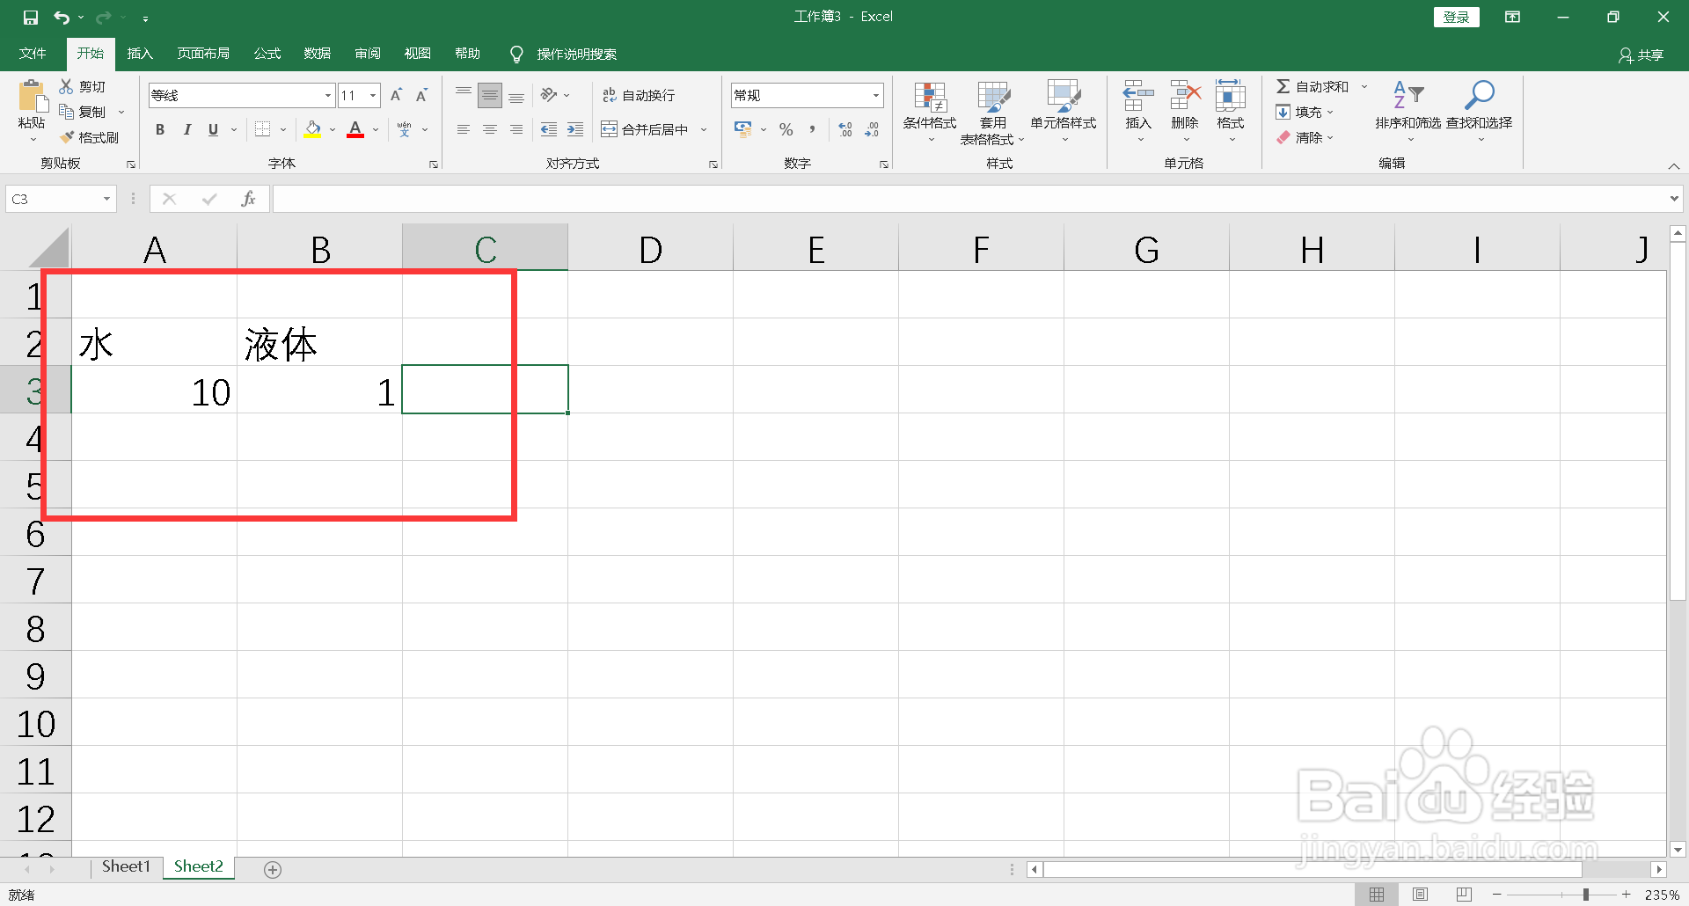The height and width of the screenshot is (906, 1689).
Task: Increase indent icon in alignment group
Action: point(575,129)
